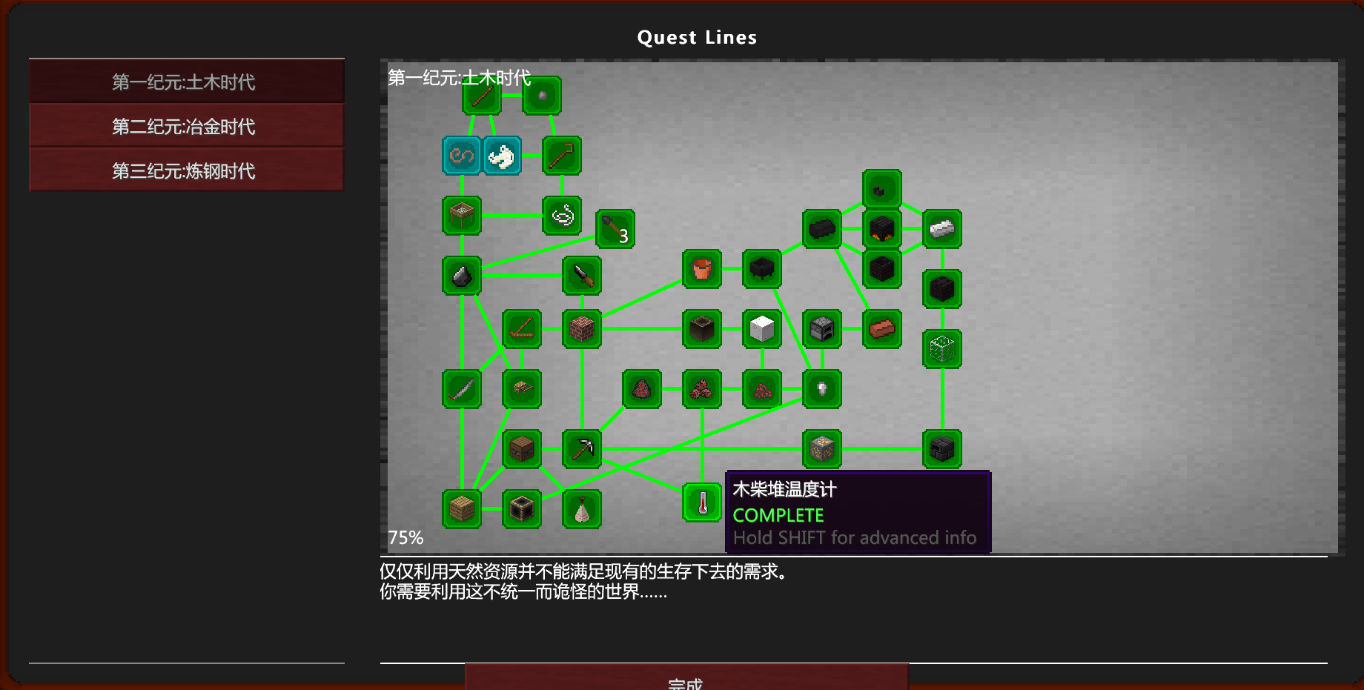This screenshot has width=1364, height=690.
Task: Open the white coiled string quest
Action: point(562,216)
